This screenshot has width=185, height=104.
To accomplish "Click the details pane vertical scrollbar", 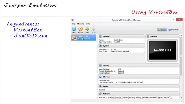I will [x=181, y=56].
